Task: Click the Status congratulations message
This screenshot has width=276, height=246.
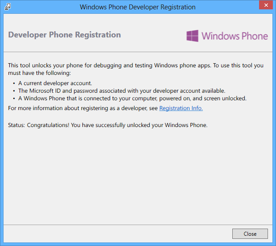Action: tap(108, 125)
